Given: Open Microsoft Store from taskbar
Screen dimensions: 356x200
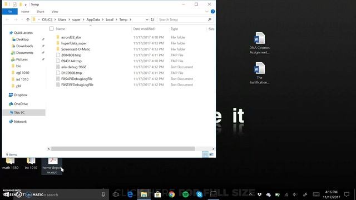Looking at the screenshot, I should [158, 194].
